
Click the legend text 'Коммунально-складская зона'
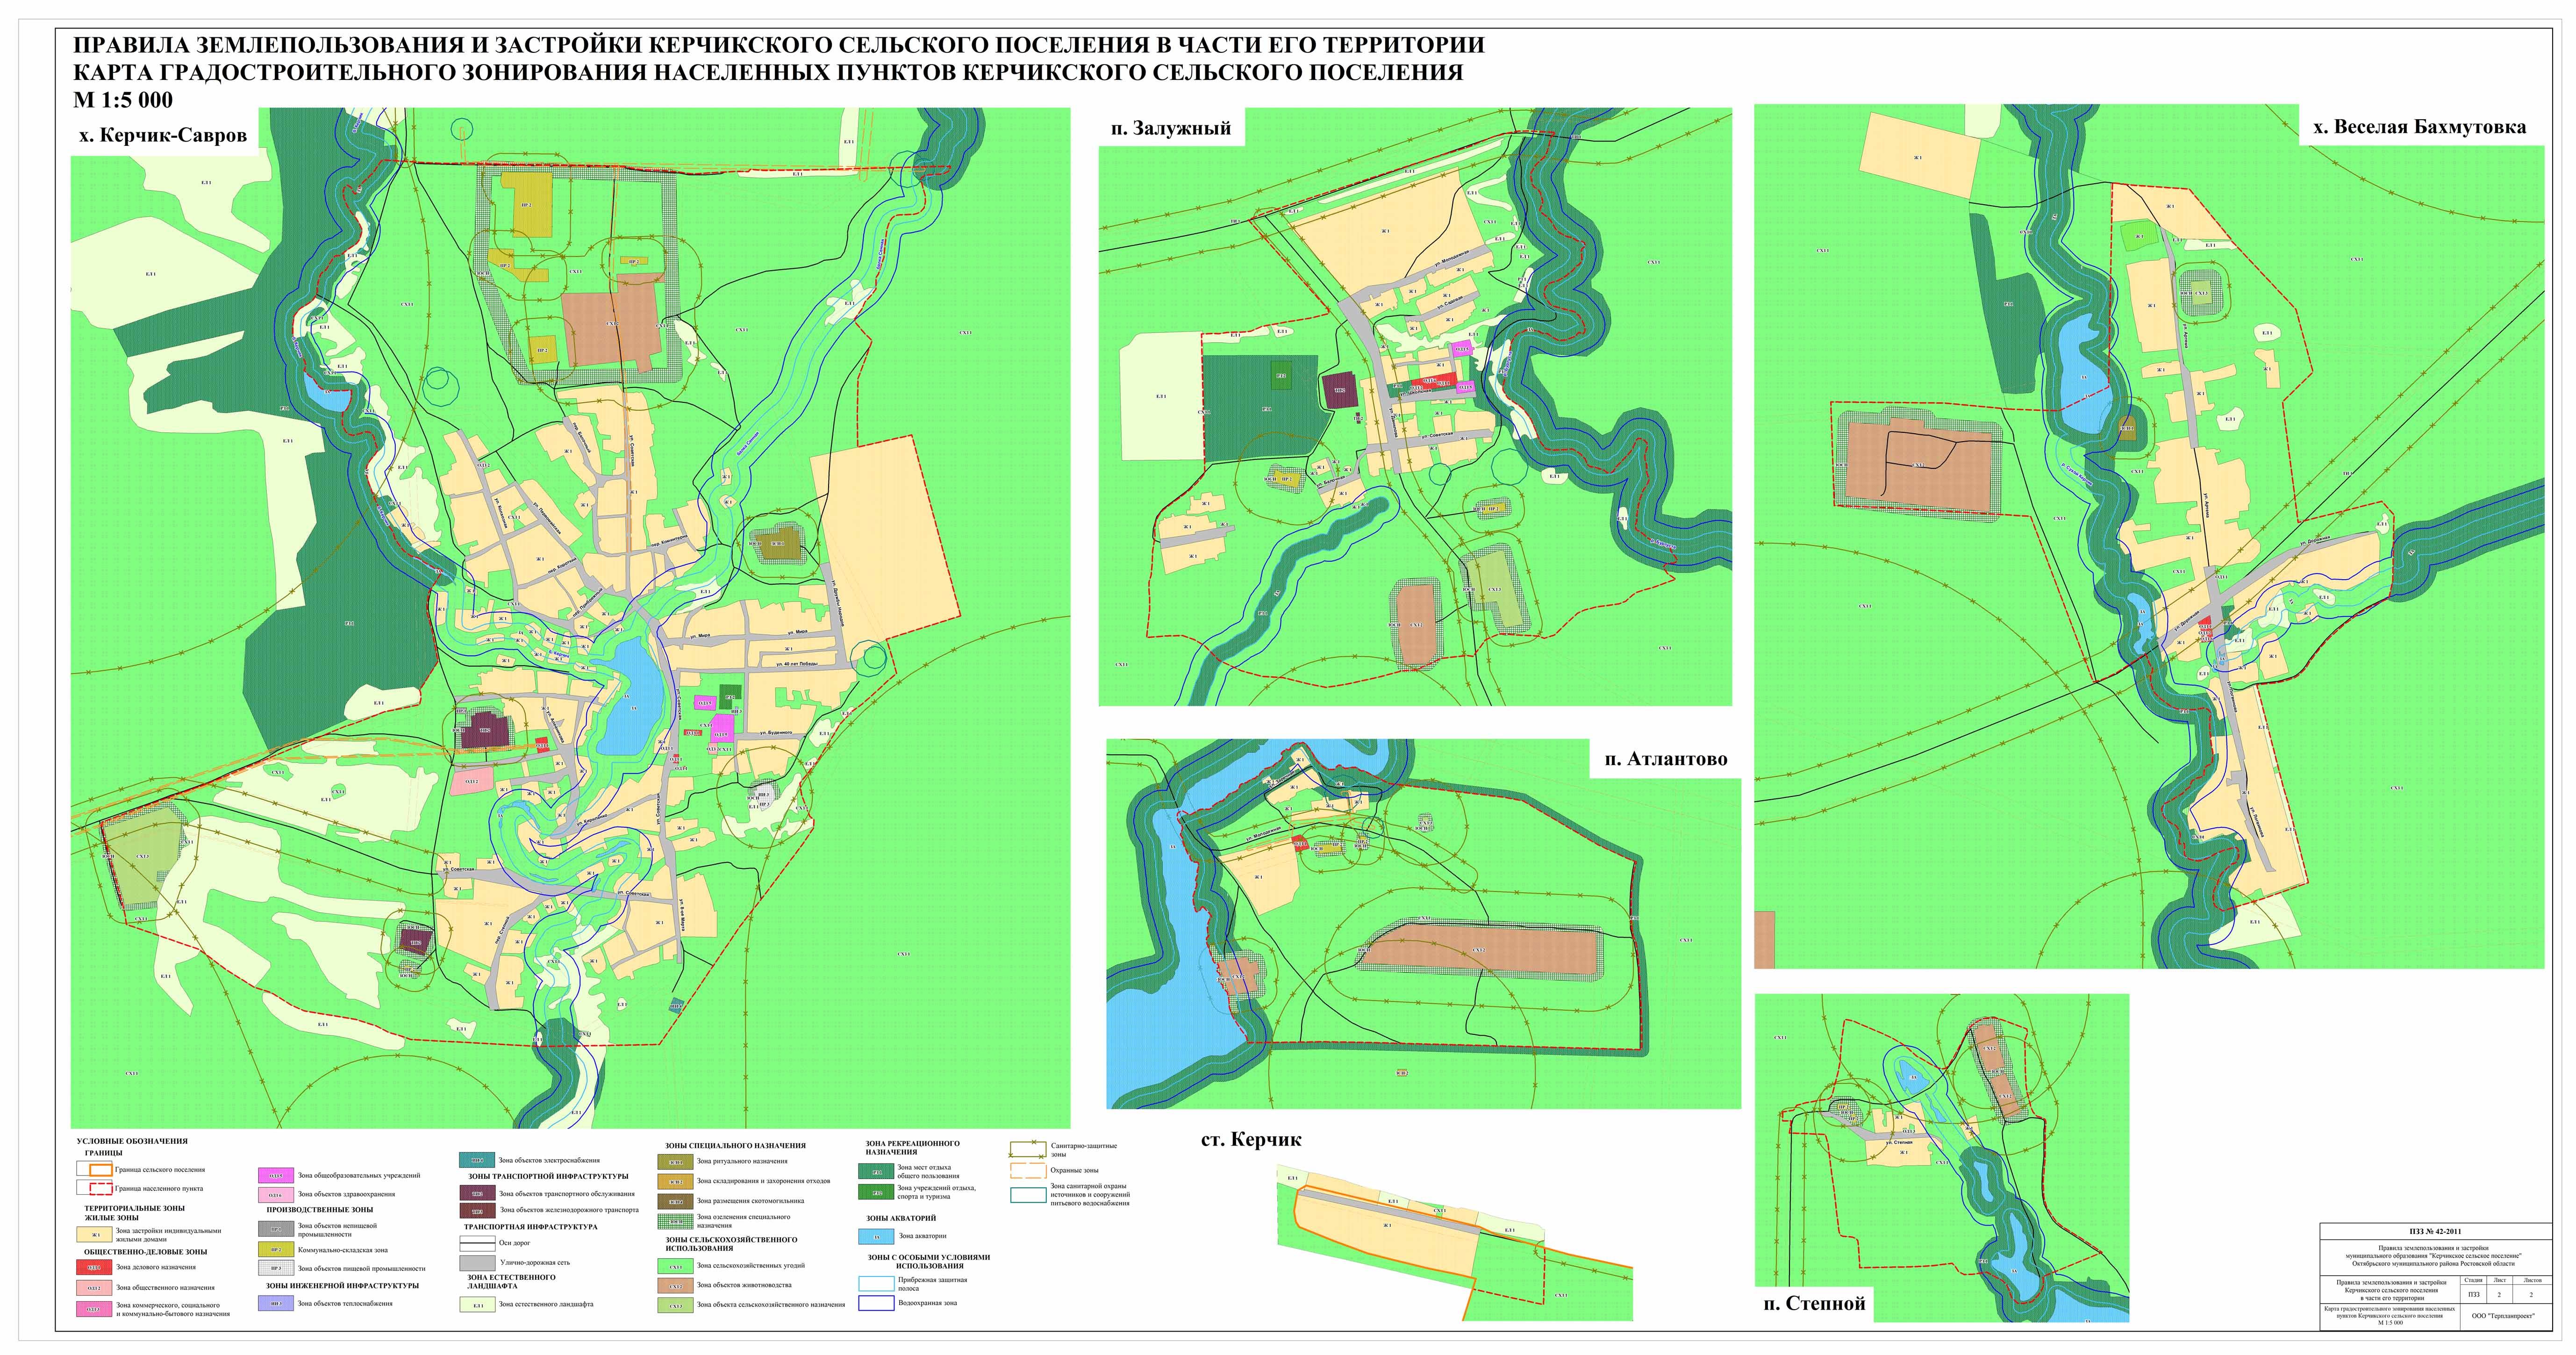[343, 1250]
